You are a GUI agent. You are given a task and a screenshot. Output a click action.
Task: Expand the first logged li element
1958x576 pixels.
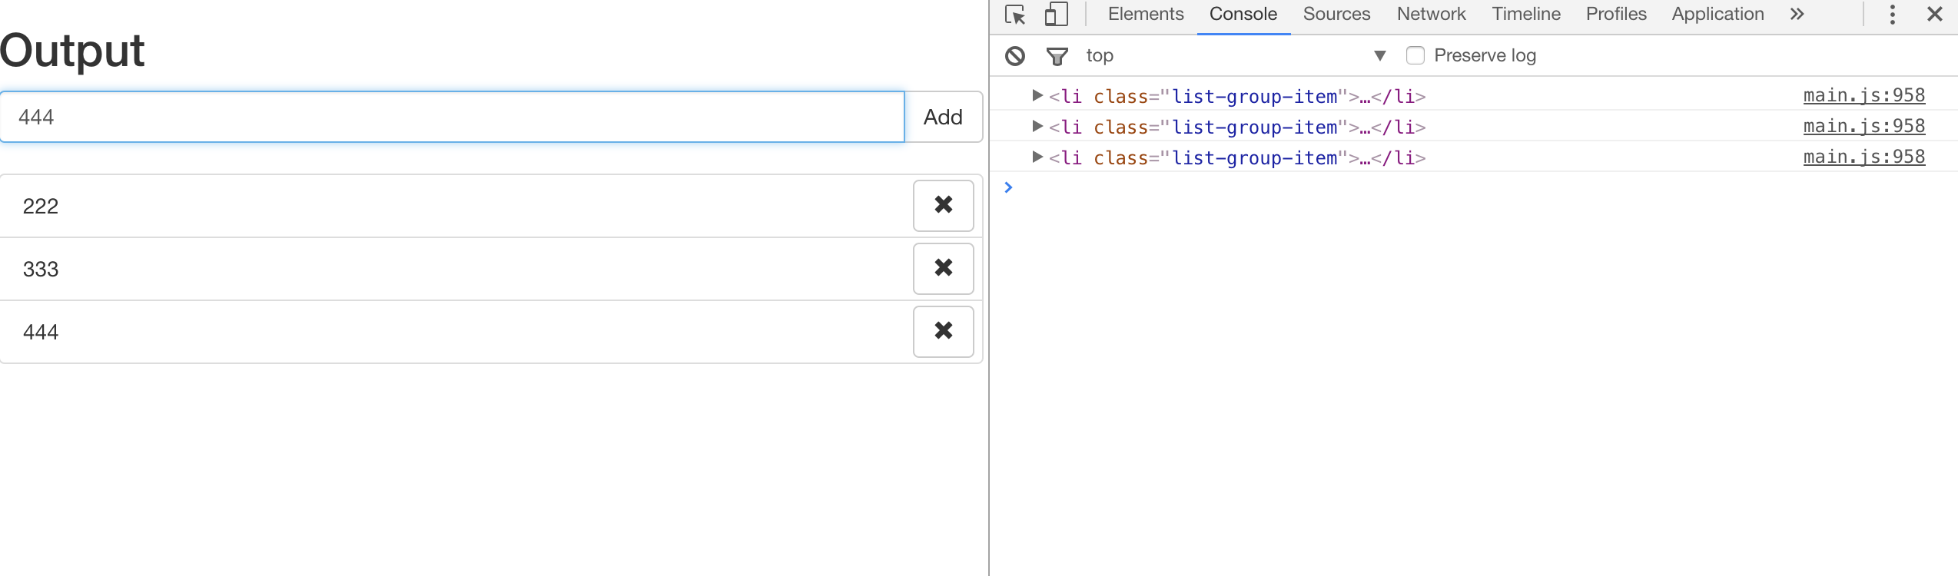tap(1037, 96)
